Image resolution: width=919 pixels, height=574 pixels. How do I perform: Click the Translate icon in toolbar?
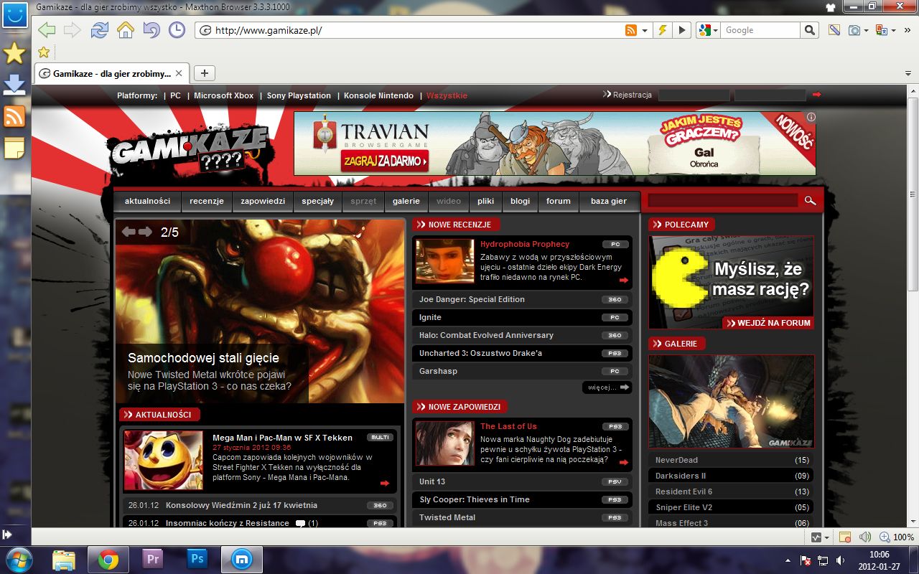point(881,30)
